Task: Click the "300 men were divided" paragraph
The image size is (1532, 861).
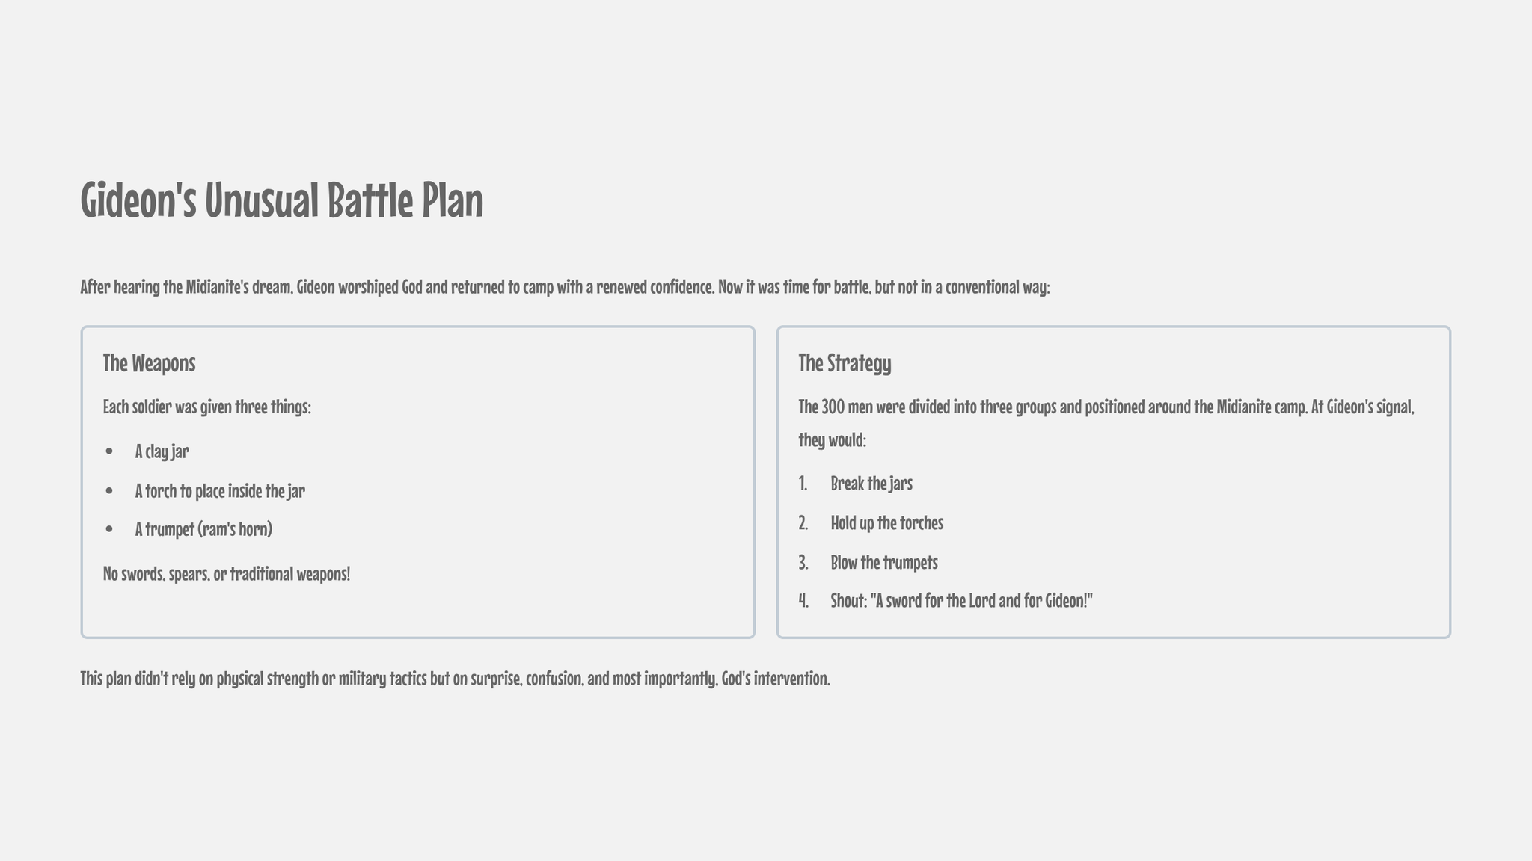Action: pyautogui.click(x=1106, y=408)
